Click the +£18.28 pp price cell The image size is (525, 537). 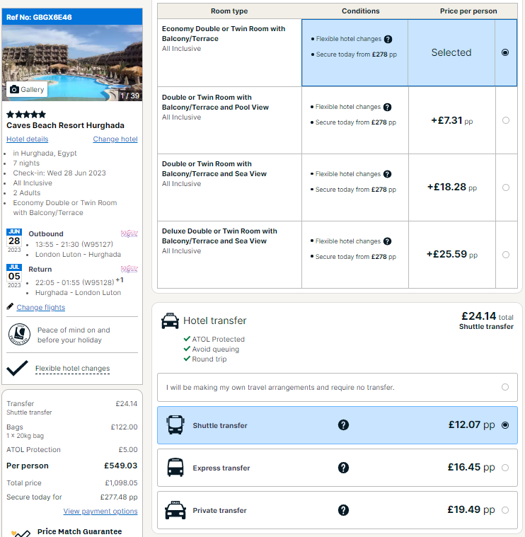point(451,187)
